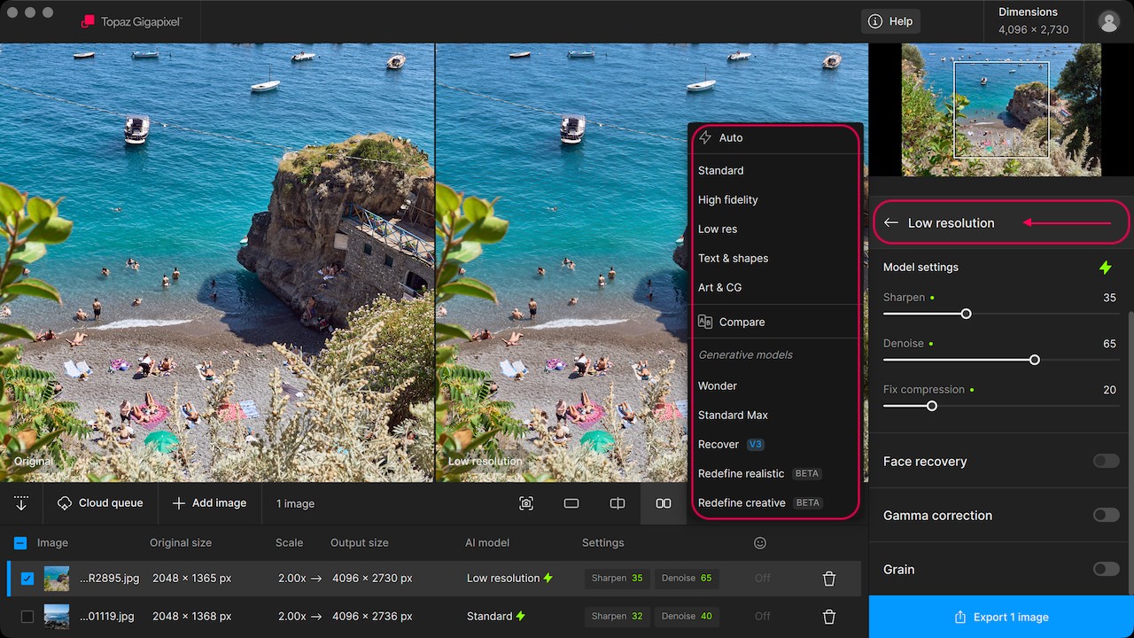Screen dimensions: 1134x638
Task: Click the Fix compression slider handle
Action: tap(932, 406)
